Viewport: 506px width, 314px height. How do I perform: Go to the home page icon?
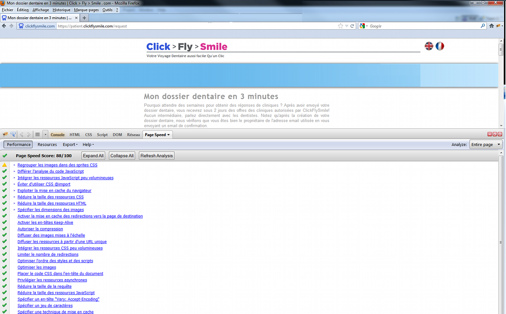491,26
